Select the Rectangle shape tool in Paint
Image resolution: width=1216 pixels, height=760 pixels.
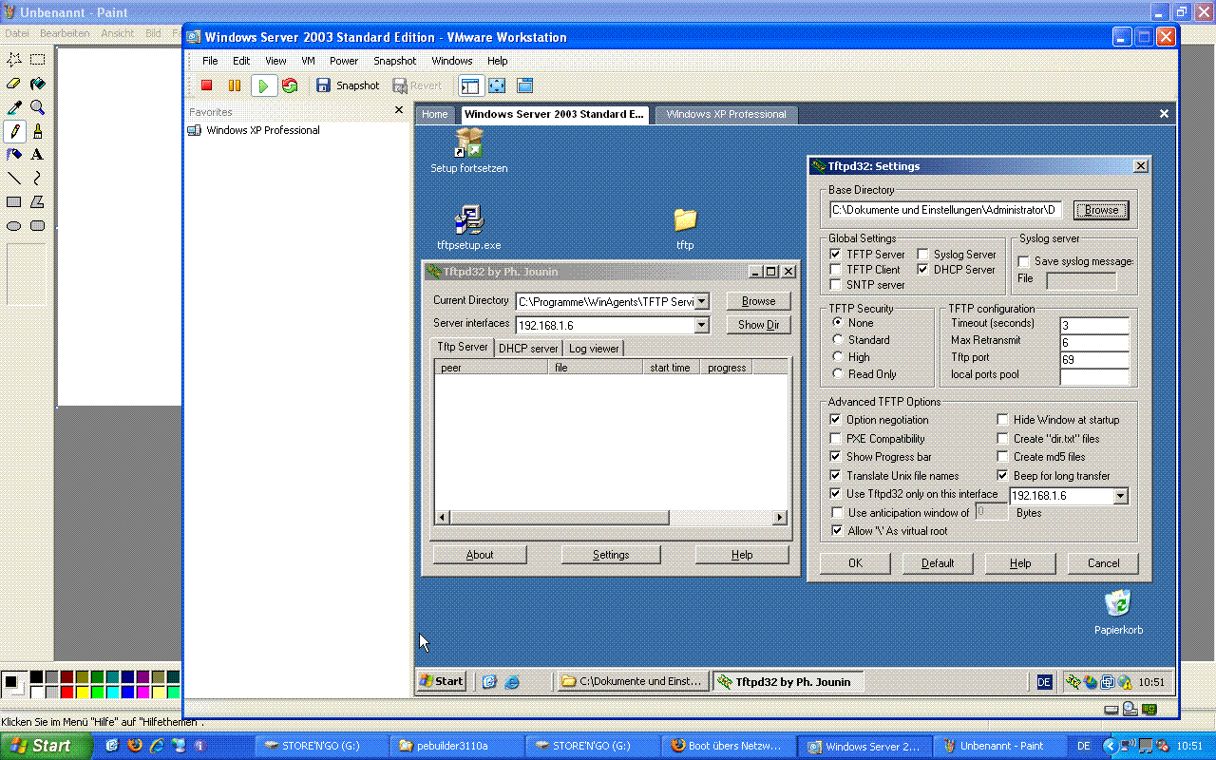click(14, 201)
